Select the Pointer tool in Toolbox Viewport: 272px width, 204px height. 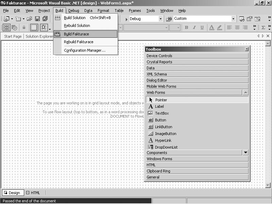(198, 100)
